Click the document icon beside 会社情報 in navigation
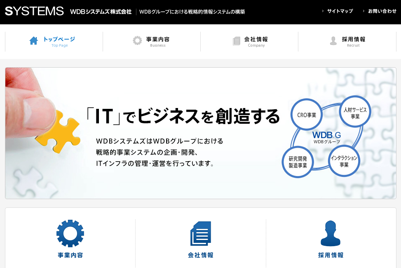The height and width of the screenshot is (268, 401). tap(236, 41)
